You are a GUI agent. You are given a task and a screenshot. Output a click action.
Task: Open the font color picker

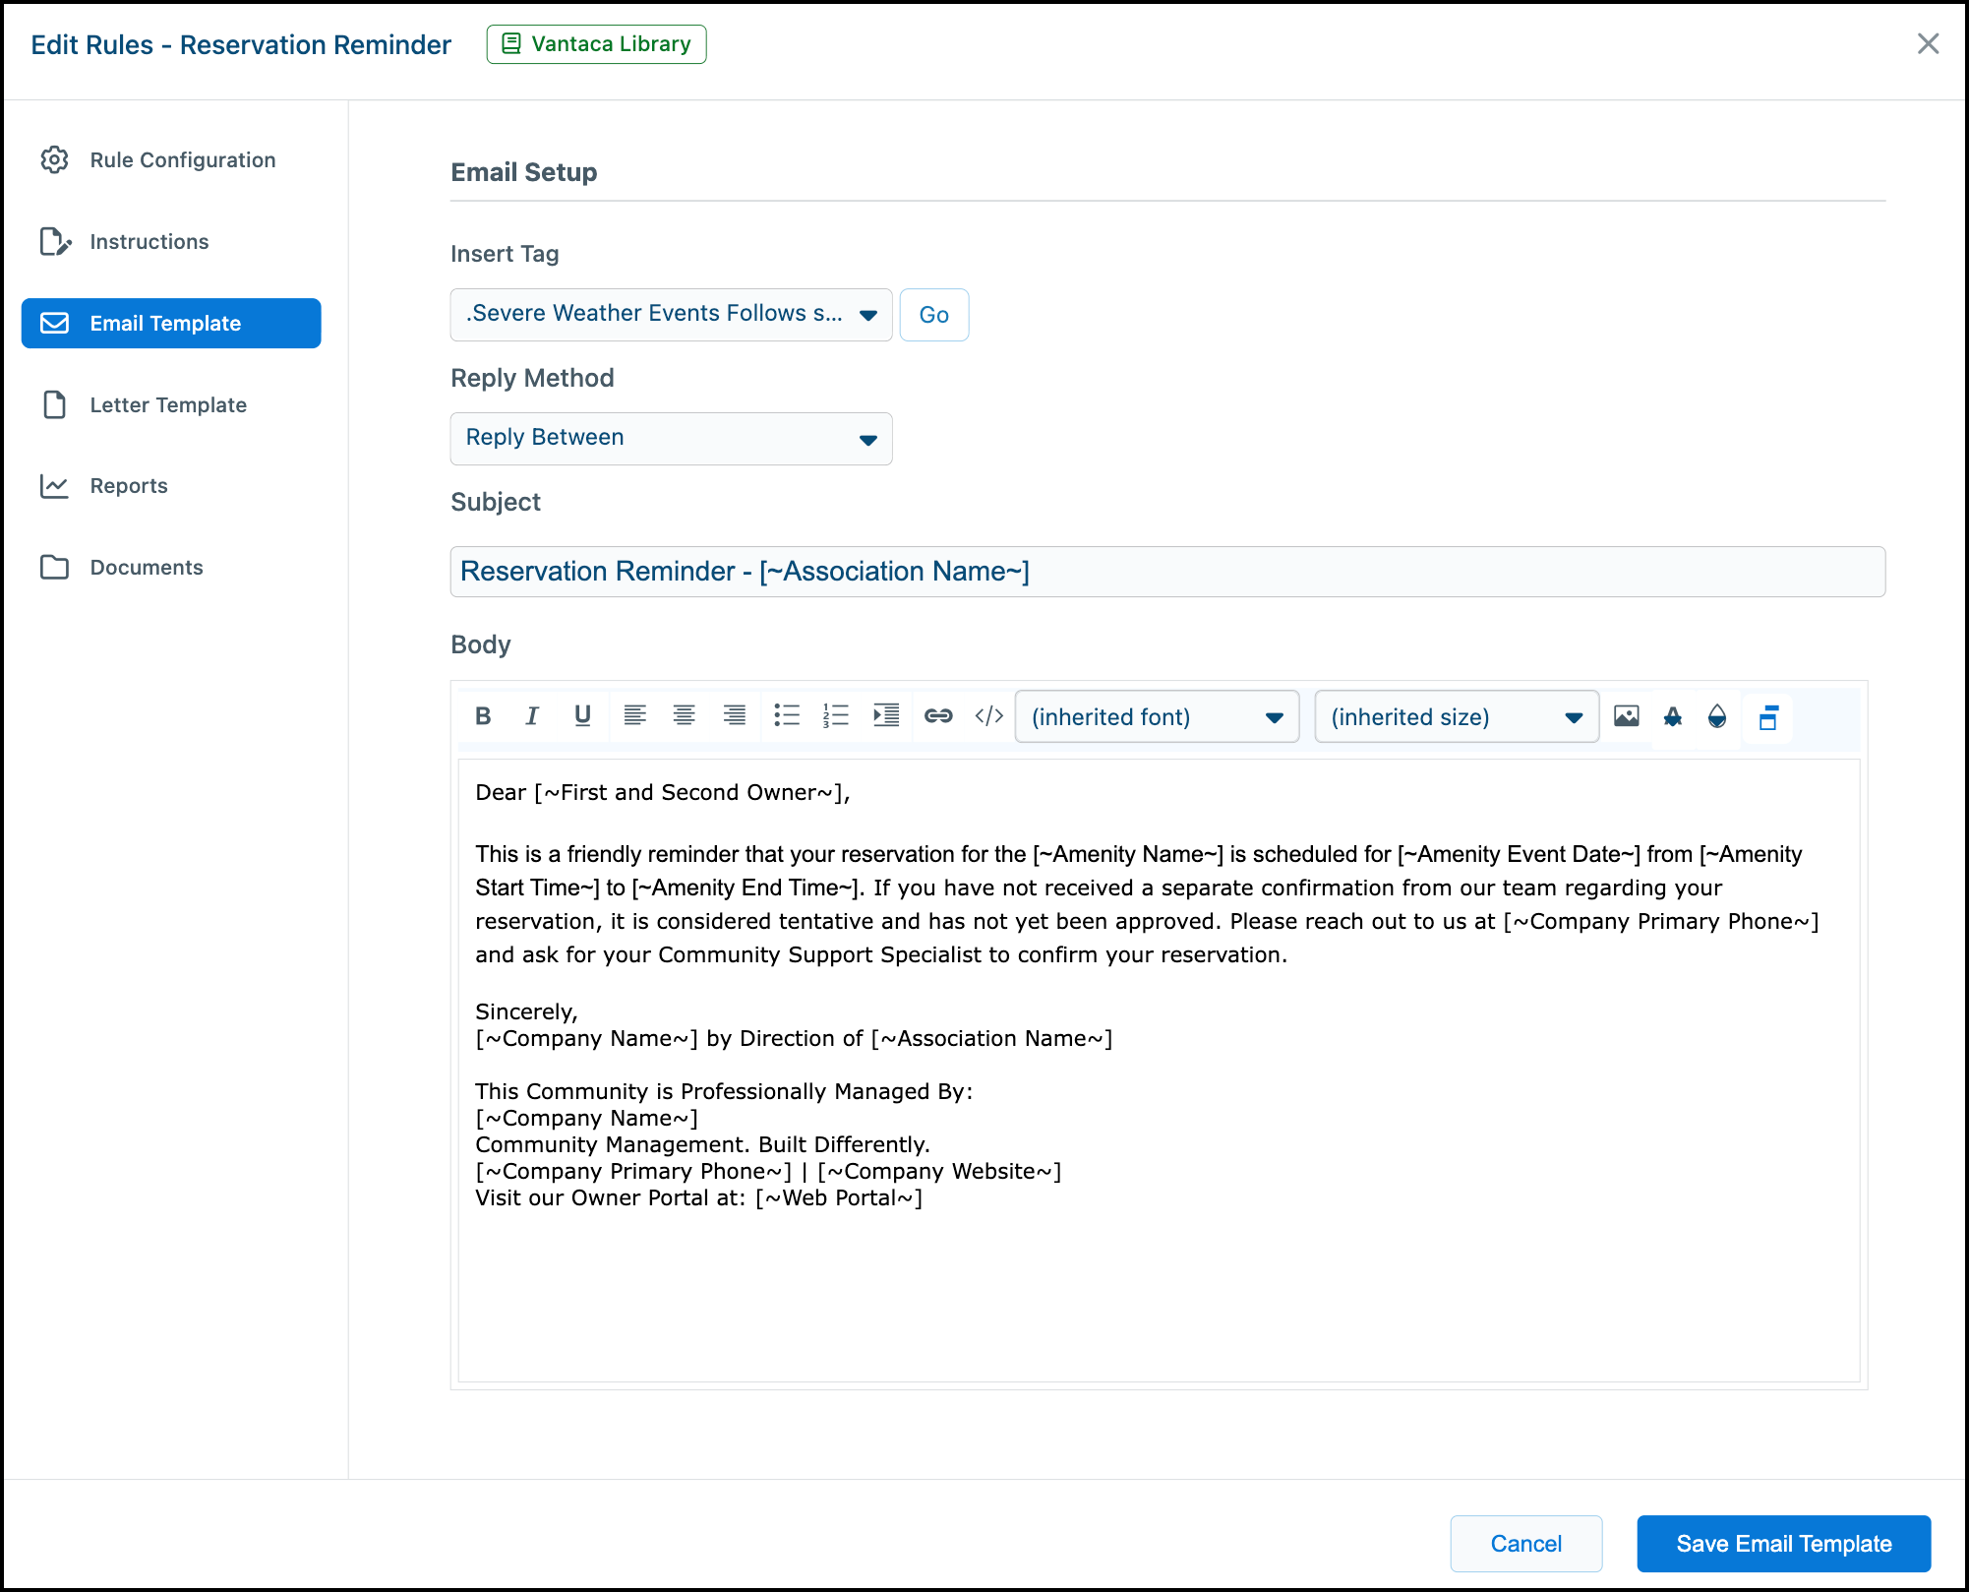1672,716
